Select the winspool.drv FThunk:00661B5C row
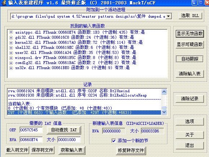Screen dimensions: 209x157 click(x=75, y=58)
